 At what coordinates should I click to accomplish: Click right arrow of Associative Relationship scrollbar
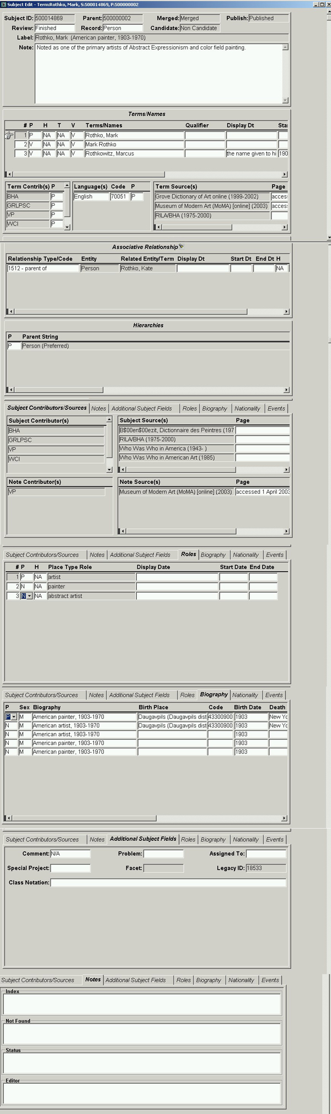[286, 312]
